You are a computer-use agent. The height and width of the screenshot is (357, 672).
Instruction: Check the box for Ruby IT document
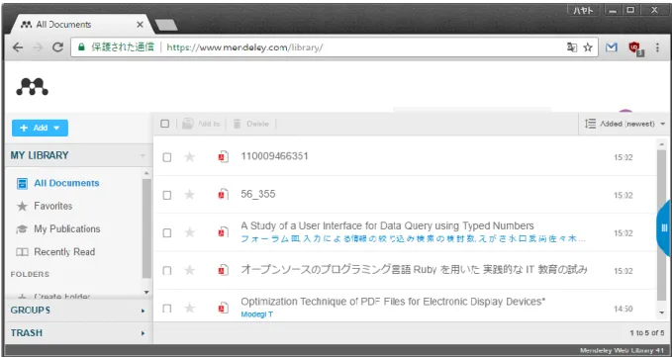pos(167,271)
